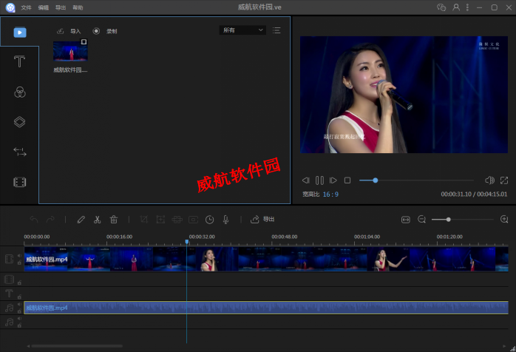Viewport: 516px width, 352px height.
Task: Open the 16 : 9 aspect ratio selector
Action: tap(330, 194)
